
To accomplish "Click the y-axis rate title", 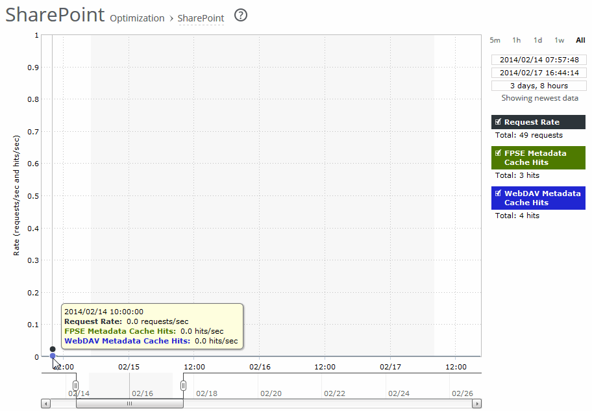I will coord(16,195).
